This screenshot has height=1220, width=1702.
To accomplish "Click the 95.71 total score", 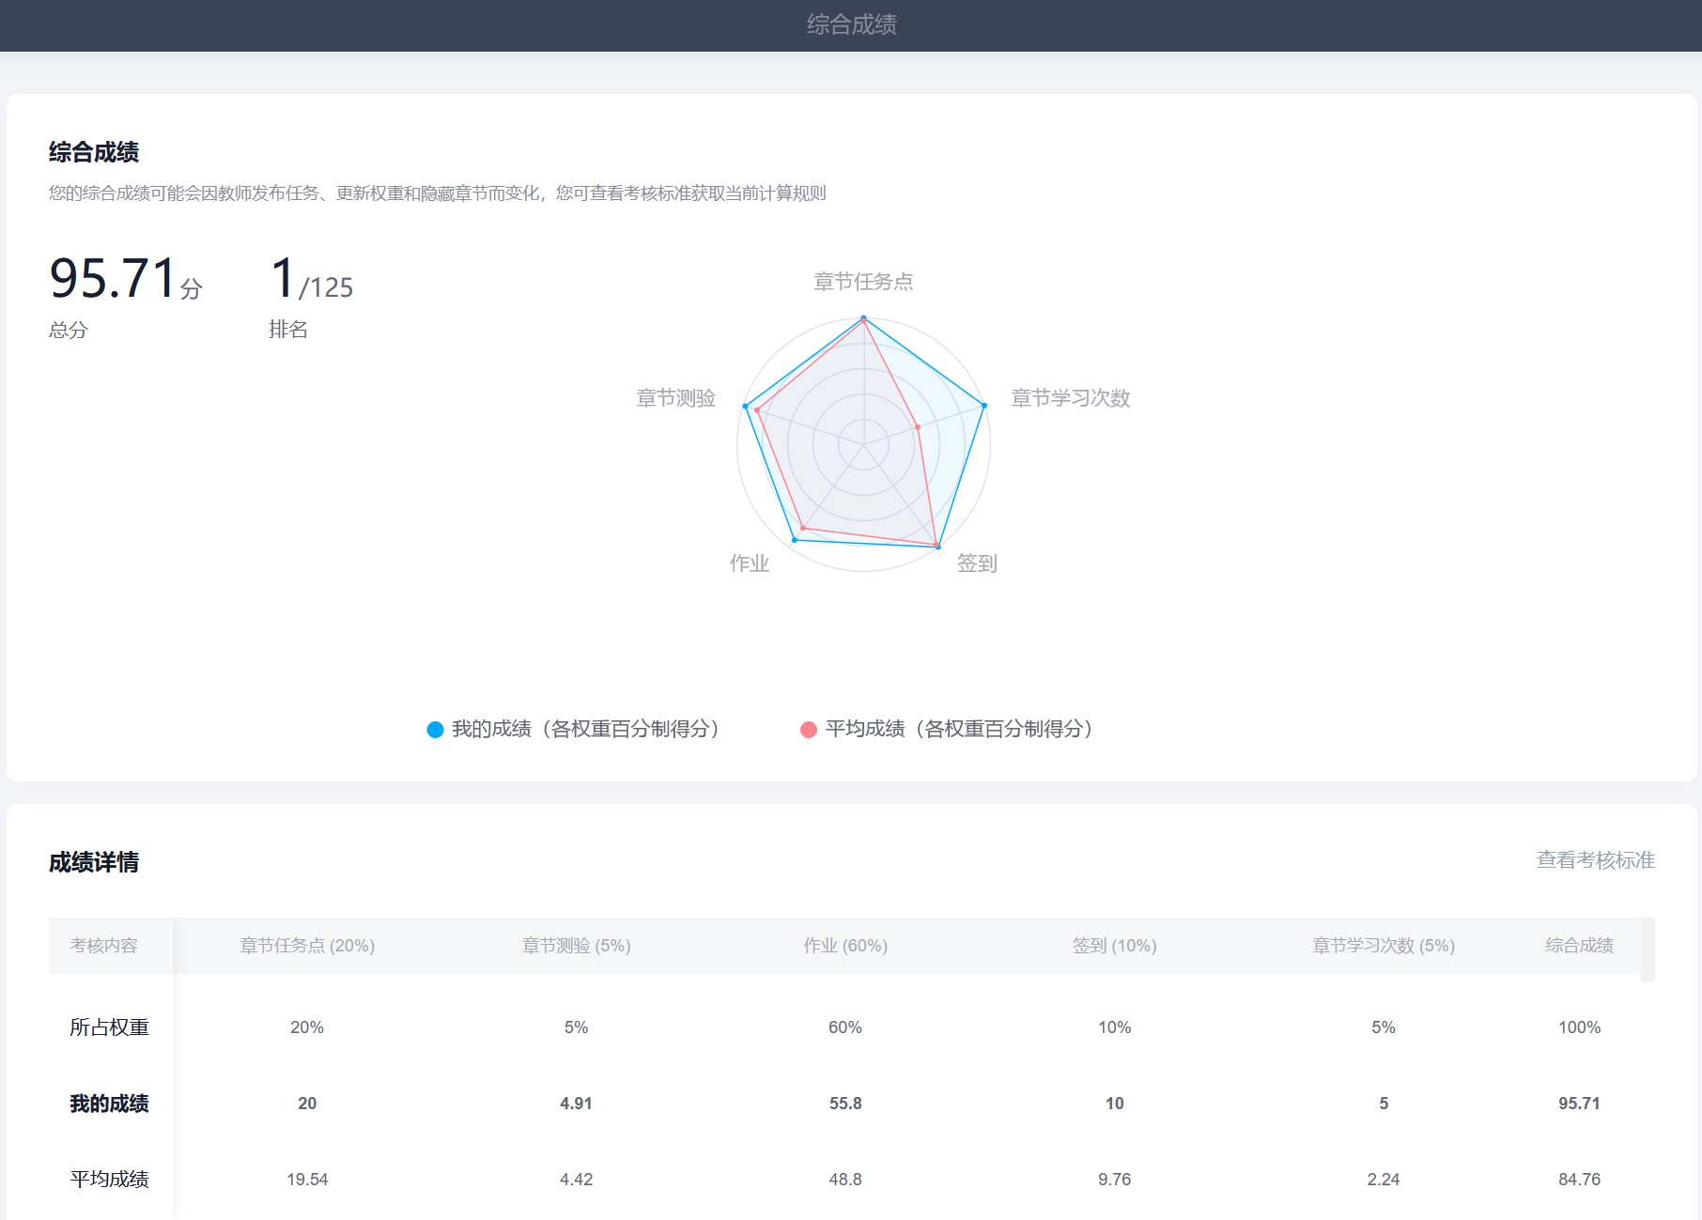I will click(x=115, y=280).
